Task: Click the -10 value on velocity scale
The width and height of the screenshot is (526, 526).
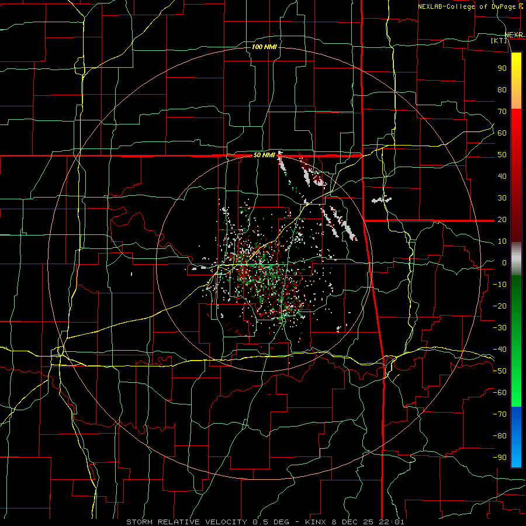Action: coord(500,285)
